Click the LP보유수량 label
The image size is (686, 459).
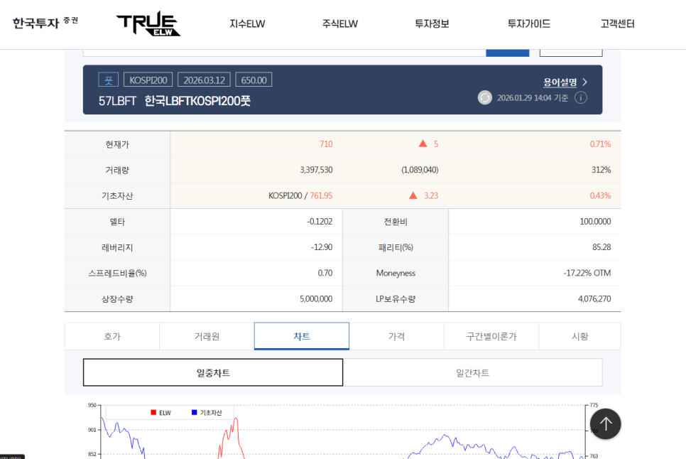click(396, 299)
